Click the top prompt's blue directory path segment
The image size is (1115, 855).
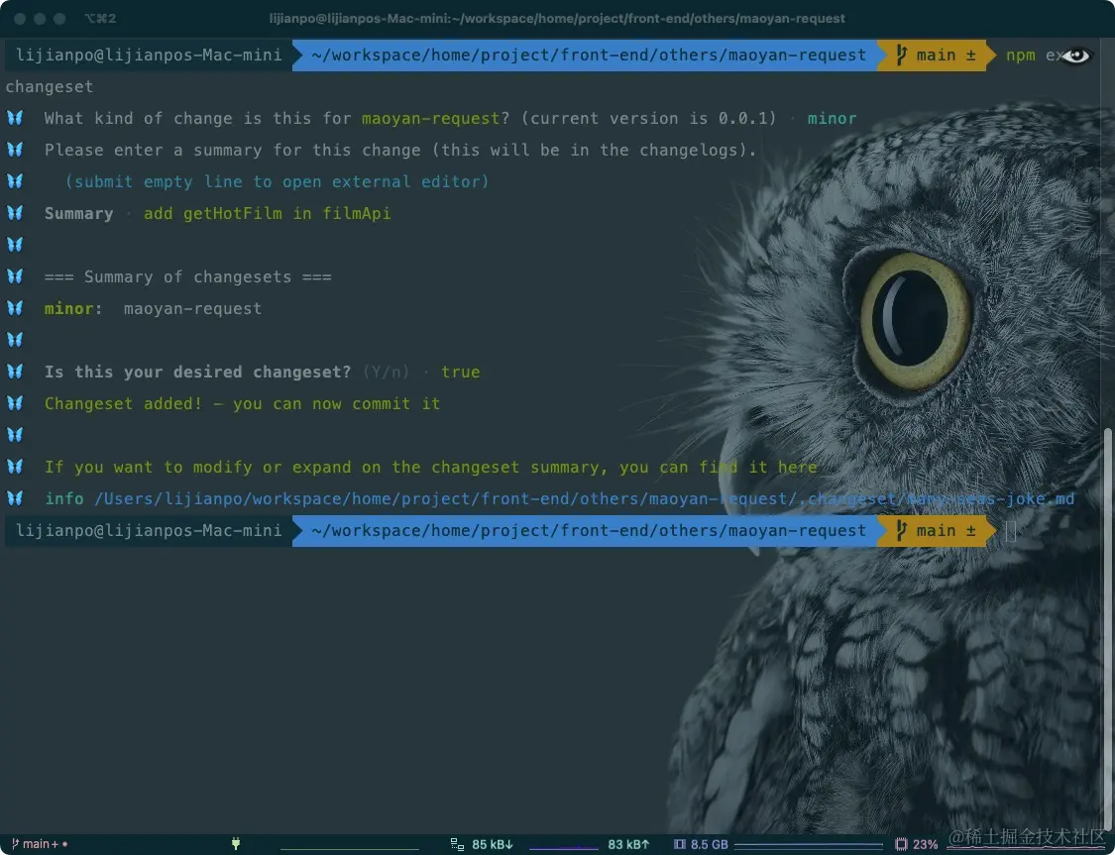tap(589, 54)
